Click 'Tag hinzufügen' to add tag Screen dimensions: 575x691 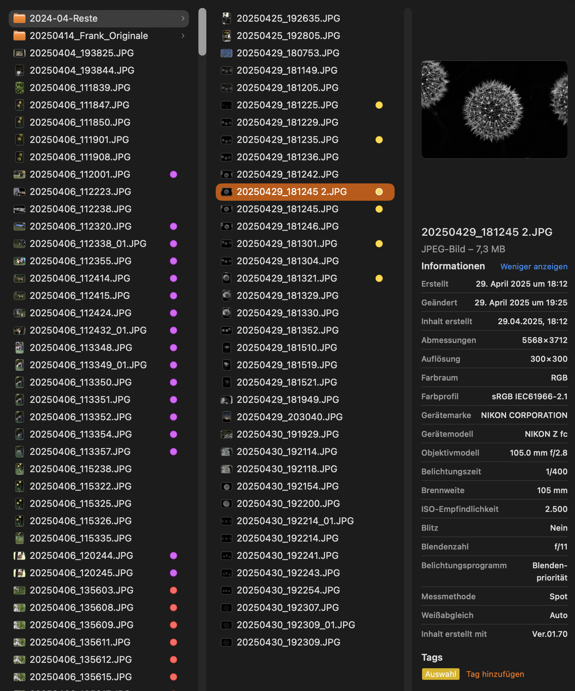(x=495, y=674)
